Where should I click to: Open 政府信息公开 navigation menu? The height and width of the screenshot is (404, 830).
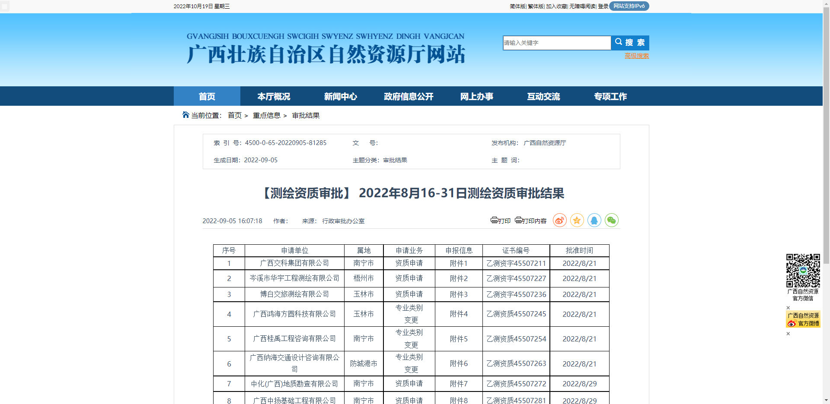pos(409,96)
